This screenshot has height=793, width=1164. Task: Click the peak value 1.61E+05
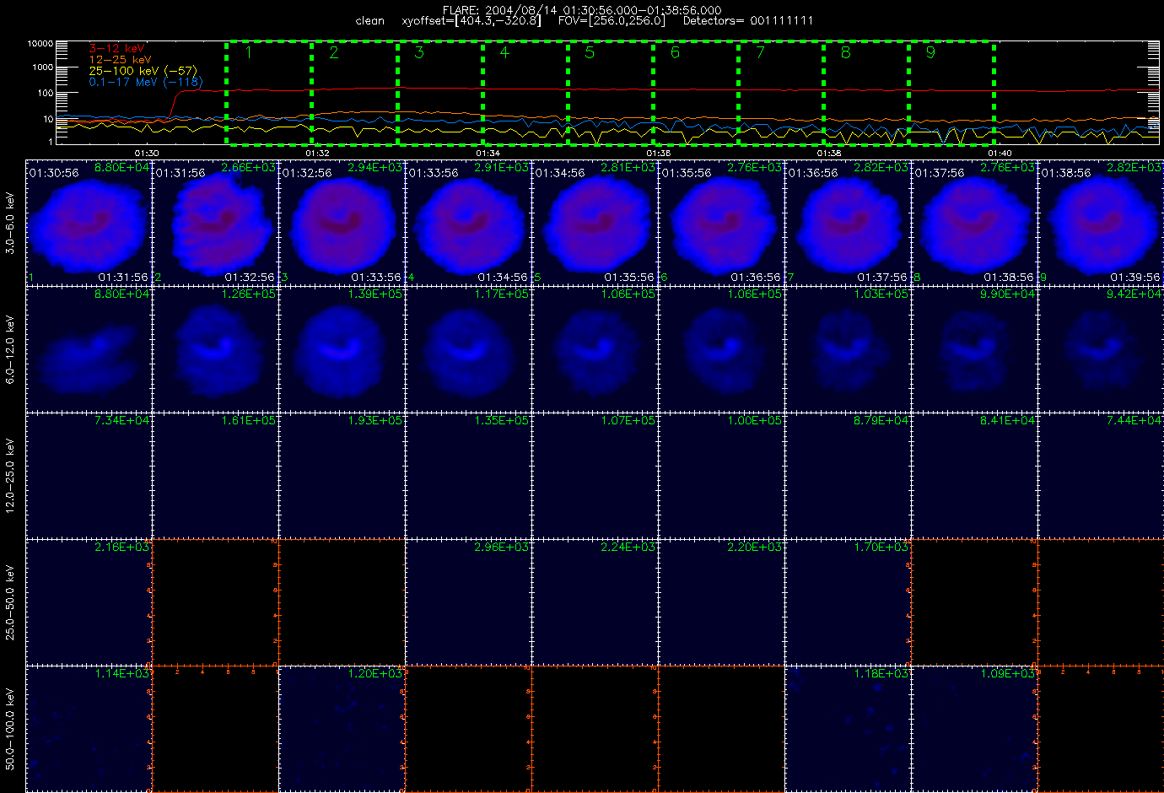tap(249, 421)
